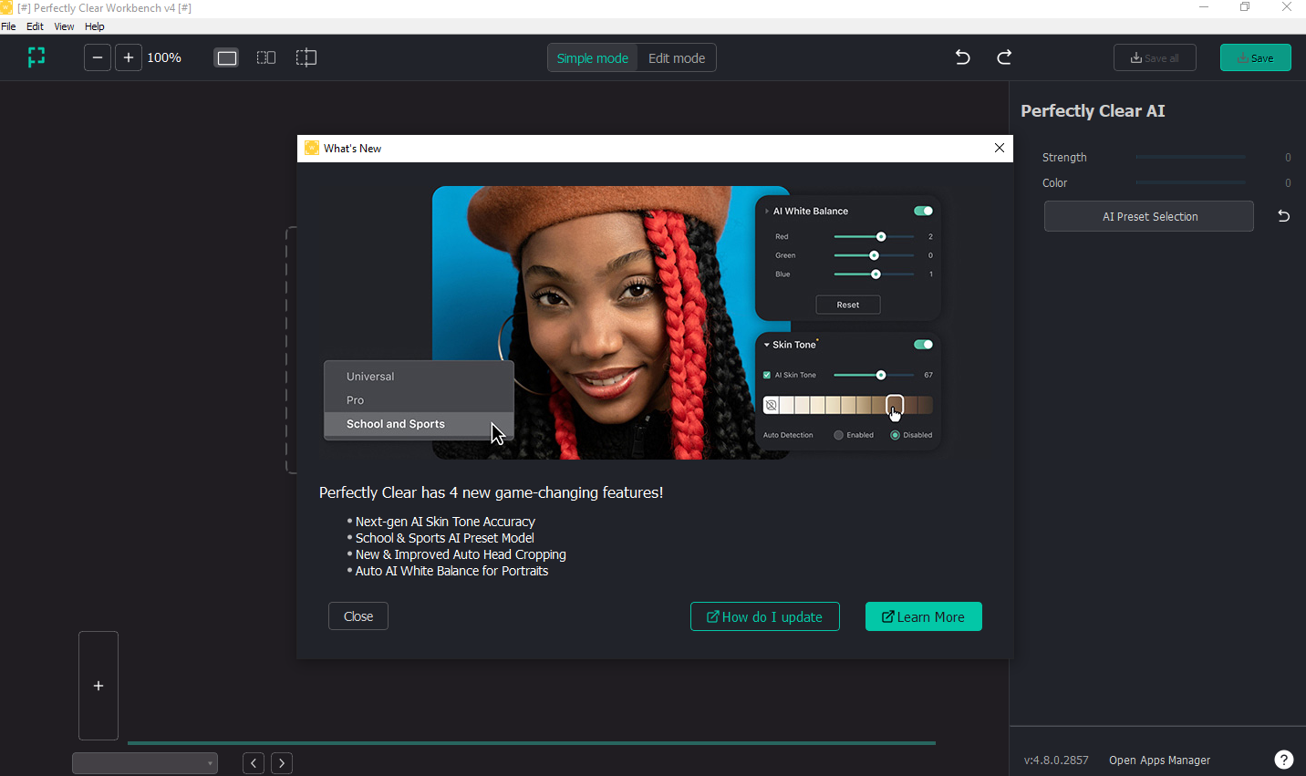Click the School & Sports AI Preset Model bullet
The image size is (1306, 776).
(x=444, y=538)
